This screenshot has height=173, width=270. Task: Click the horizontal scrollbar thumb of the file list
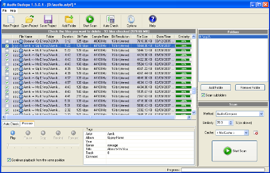tap(91, 117)
